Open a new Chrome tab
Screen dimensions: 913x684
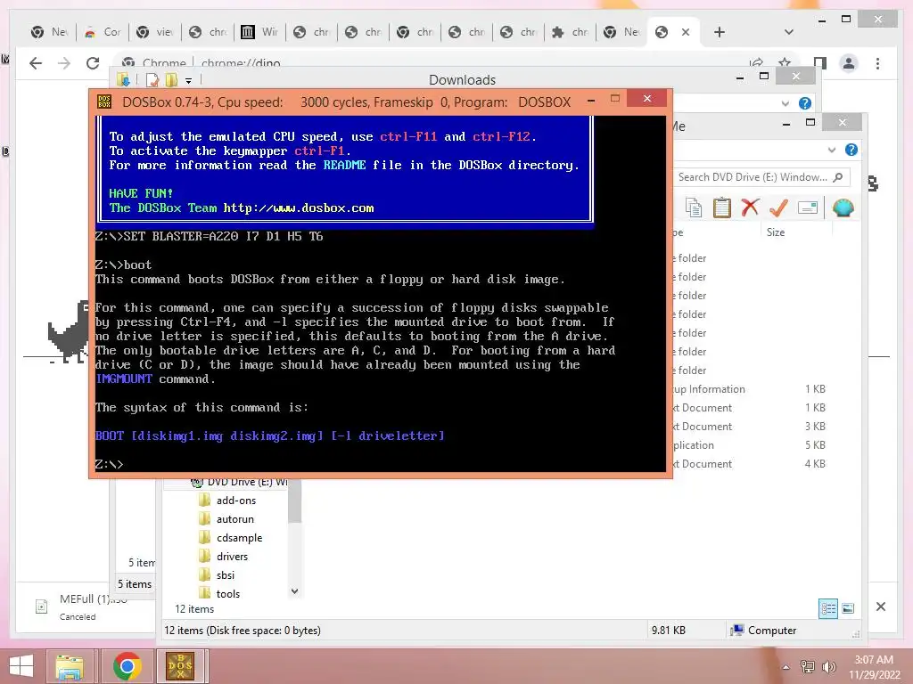(720, 32)
